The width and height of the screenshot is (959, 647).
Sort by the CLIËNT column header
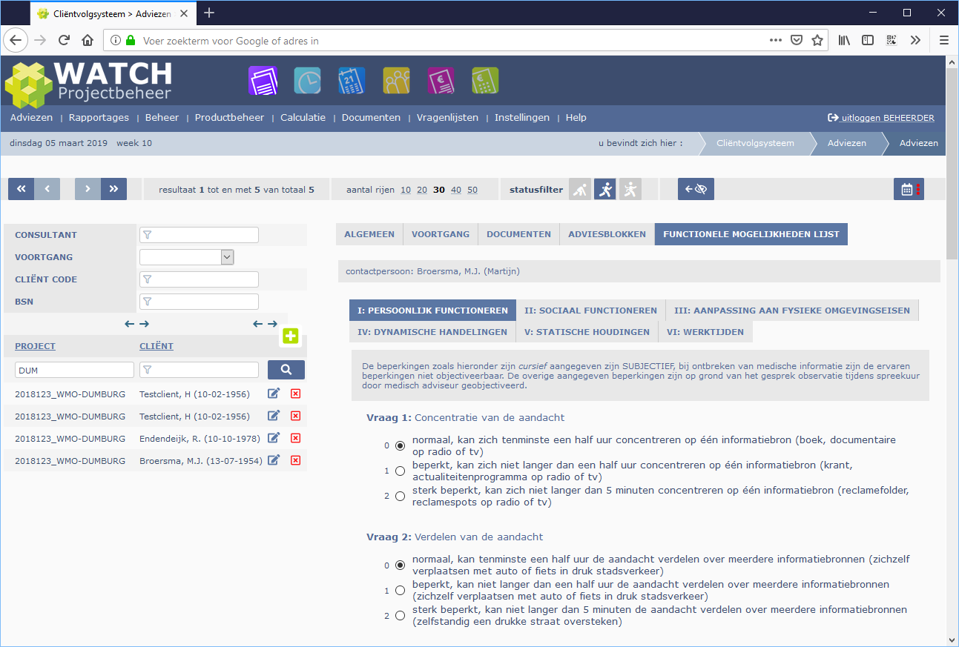pyautogui.click(x=156, y=346)
